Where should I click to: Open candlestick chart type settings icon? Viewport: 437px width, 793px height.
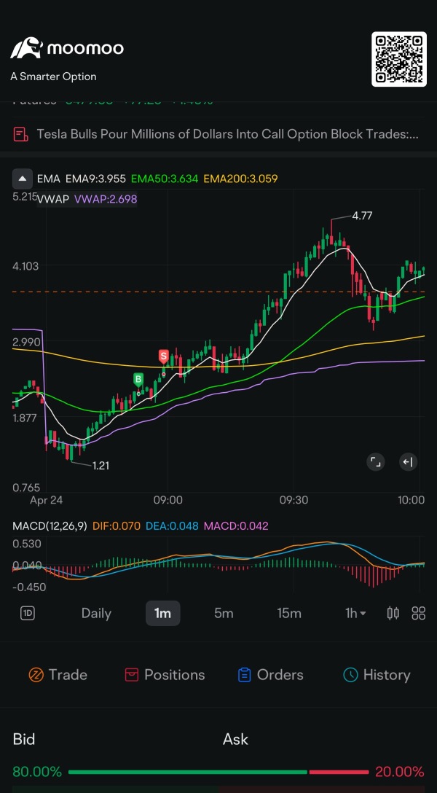tap(393, 614)
